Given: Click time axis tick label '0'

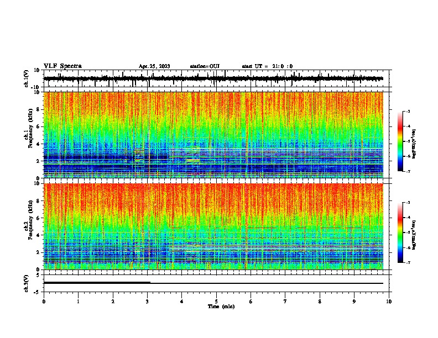Looking at the screenshot, I should (44, 302).
